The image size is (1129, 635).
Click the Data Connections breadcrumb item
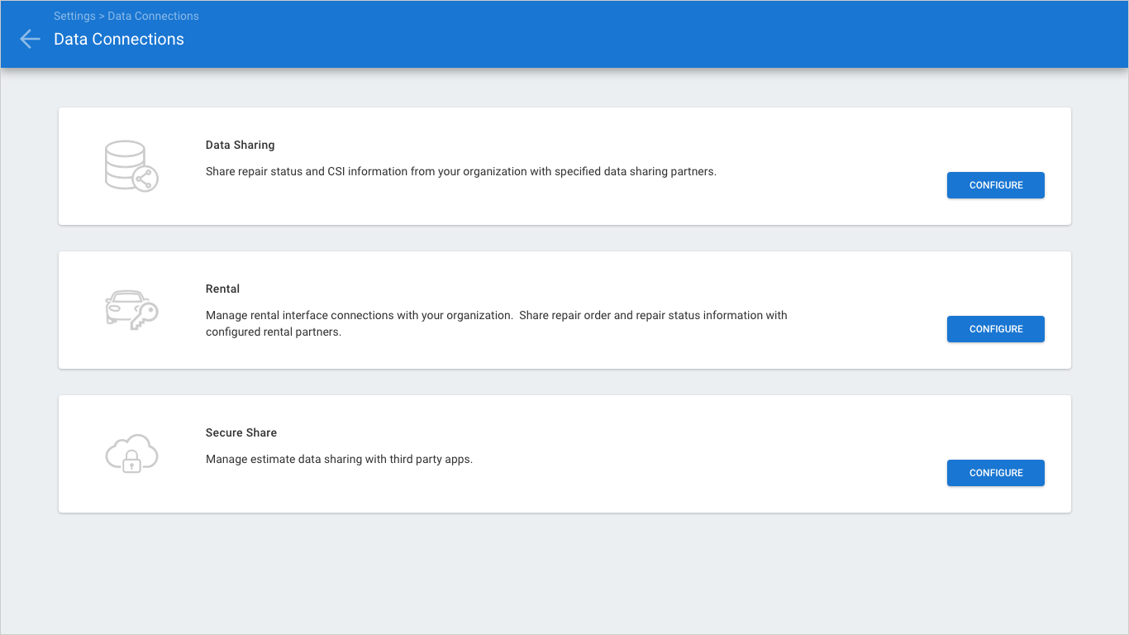point(153,16)
